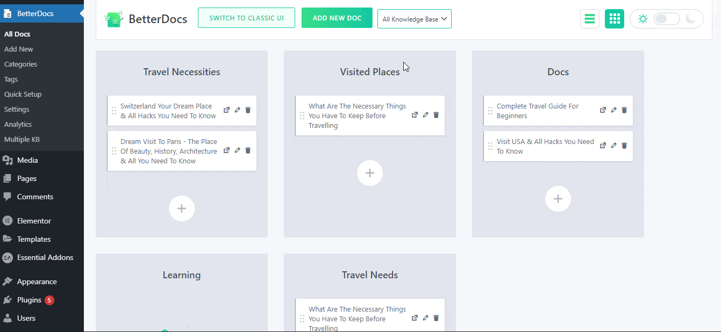This screenshot has width=721, height=332.
Task: Add a doc to Visited Places category
Action: (x=370, y=173)
